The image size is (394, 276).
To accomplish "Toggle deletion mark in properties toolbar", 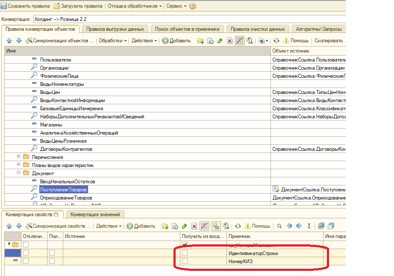I will (204, 226).
